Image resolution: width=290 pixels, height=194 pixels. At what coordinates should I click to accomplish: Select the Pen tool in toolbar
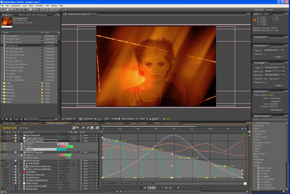(35, 10)
